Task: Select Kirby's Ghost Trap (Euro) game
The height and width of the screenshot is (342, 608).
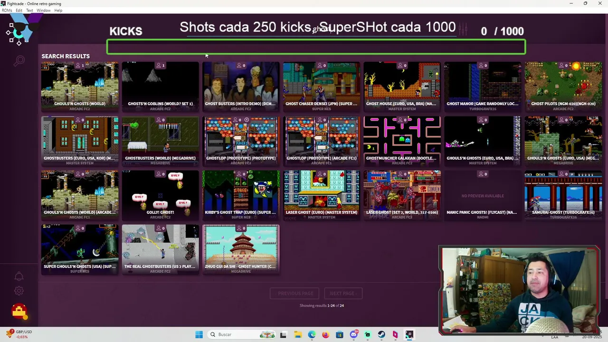Action: 241,195
